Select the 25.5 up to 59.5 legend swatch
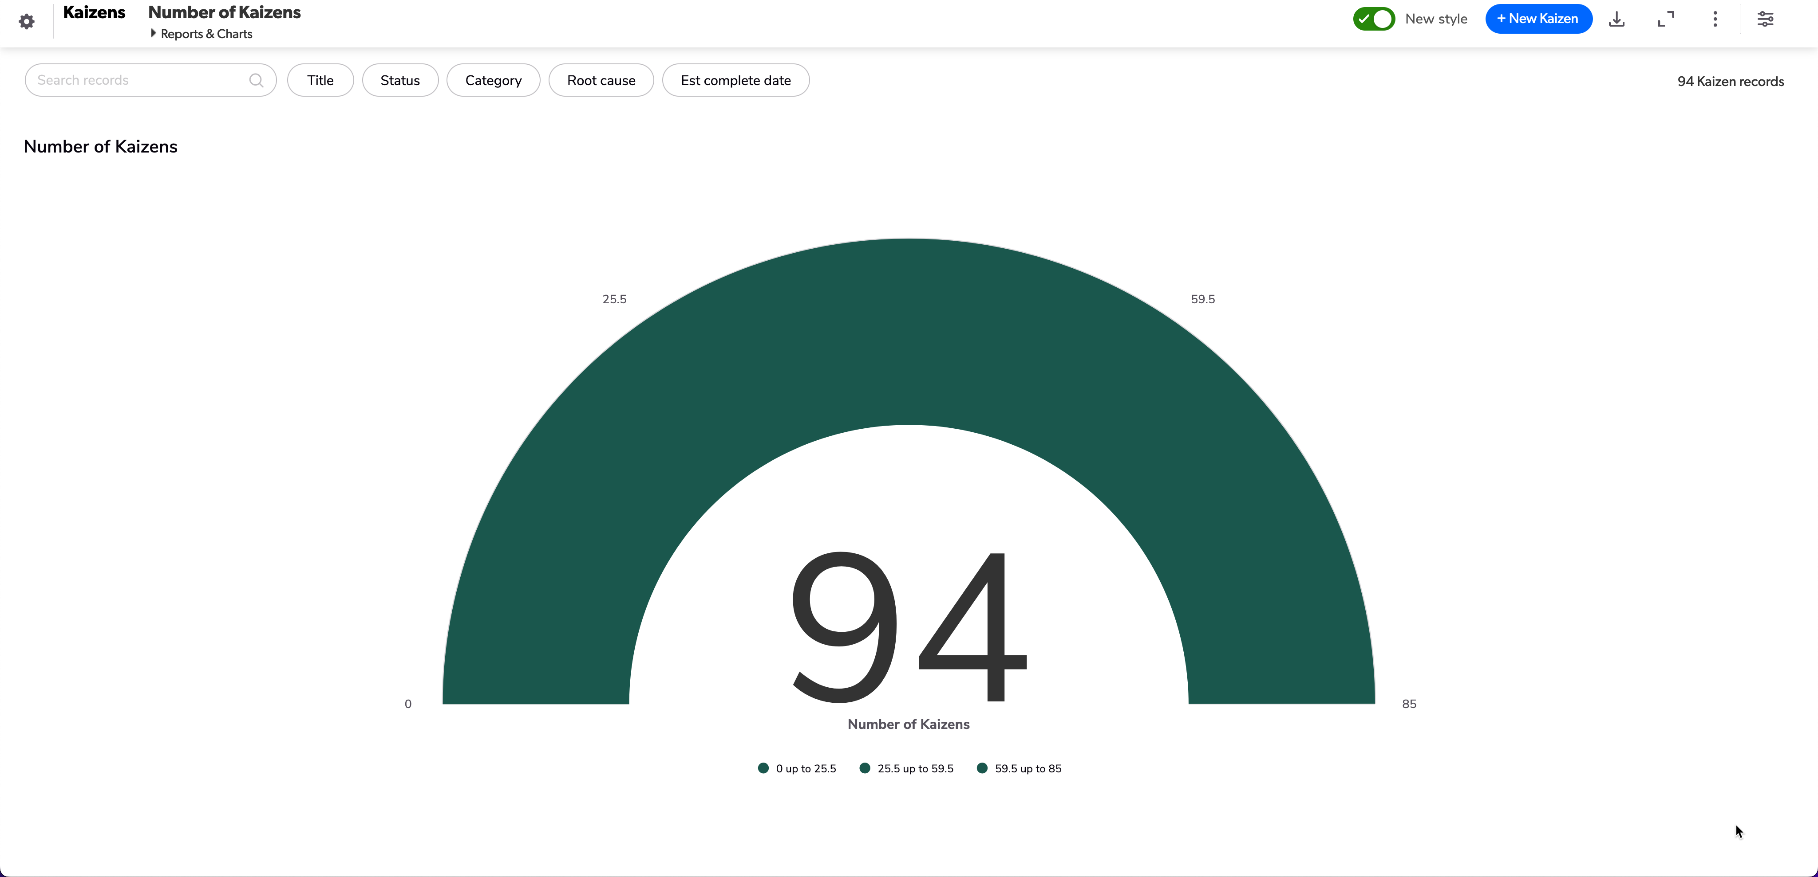Screen dimensions: 1818x877 [865, 768]
